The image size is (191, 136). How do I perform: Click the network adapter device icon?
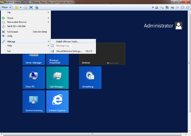[167, 8]
